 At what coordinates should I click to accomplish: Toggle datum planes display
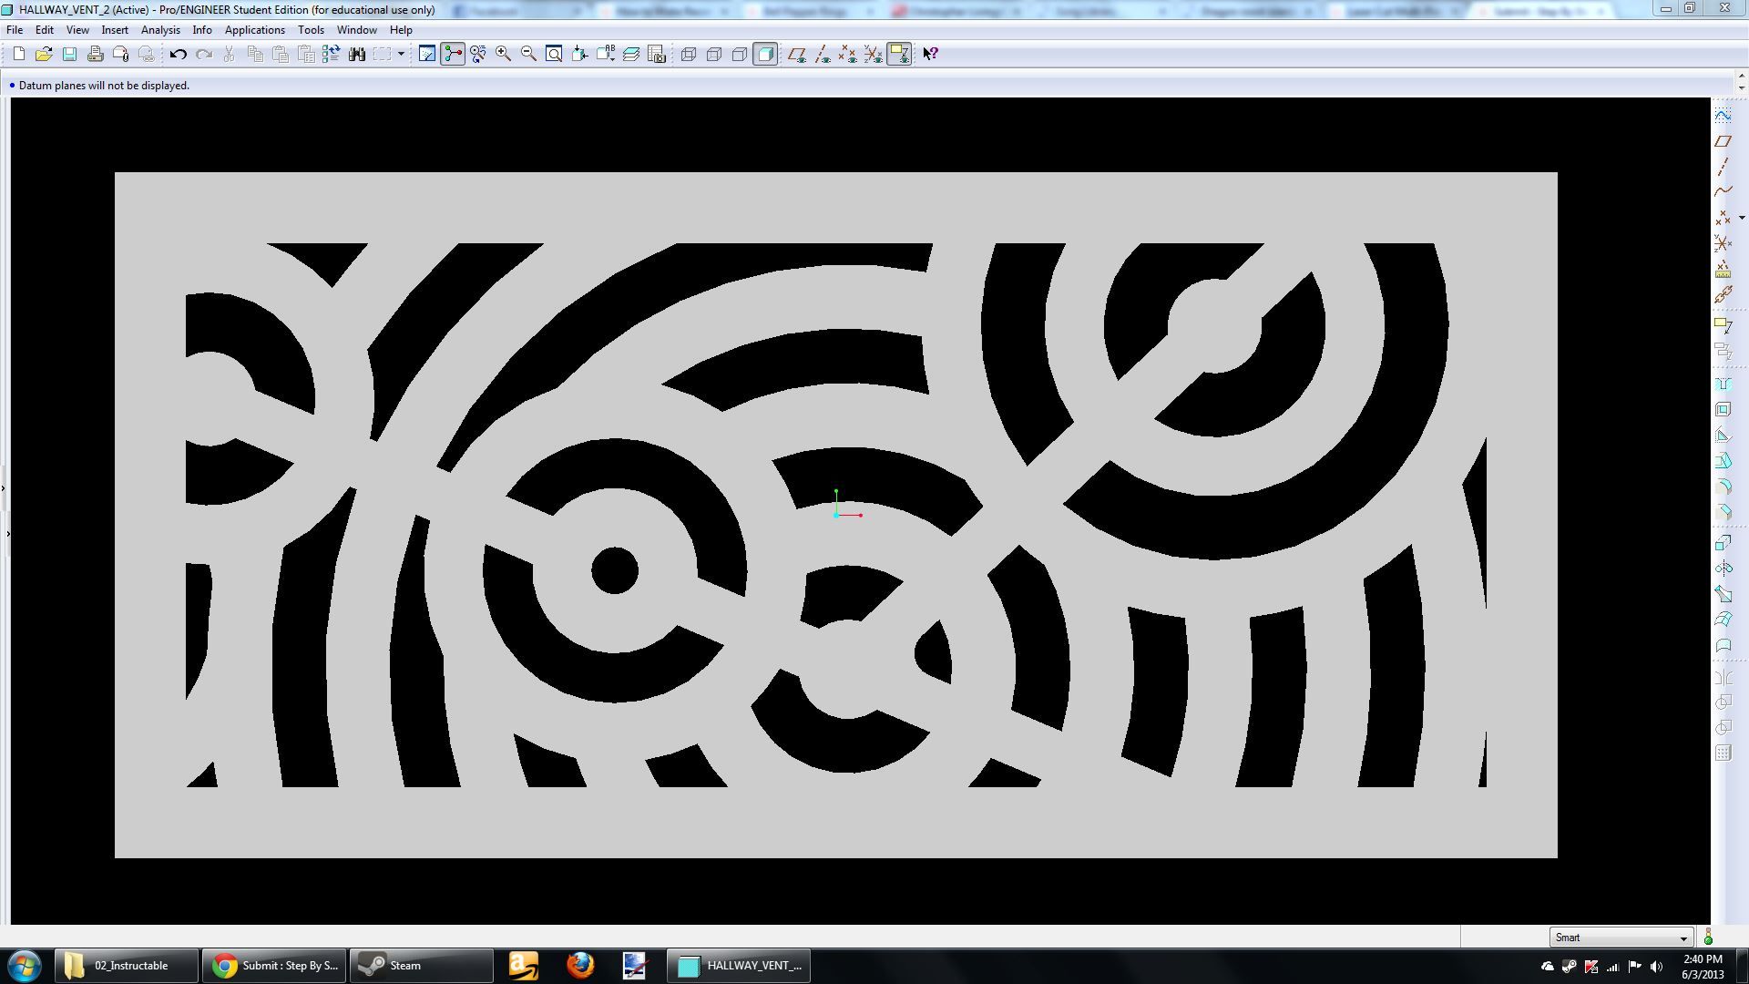(797, 54)
